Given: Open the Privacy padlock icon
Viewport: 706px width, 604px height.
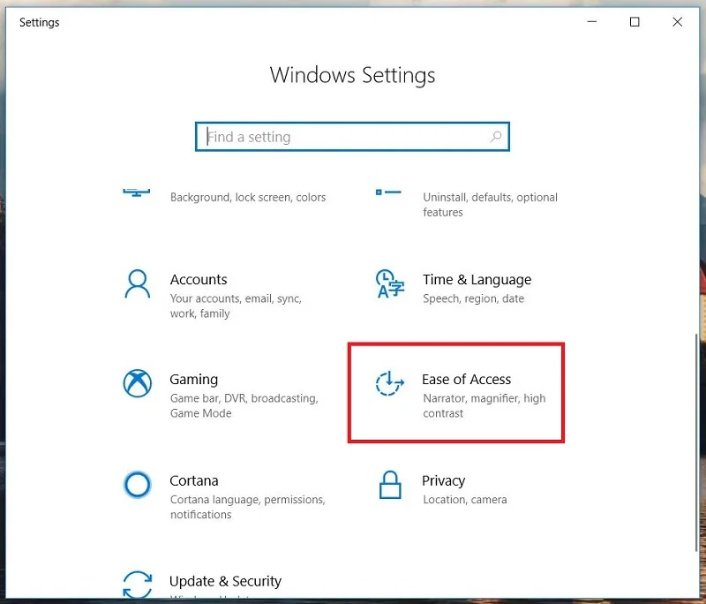Looking at the screenshot, I should 390,485.
